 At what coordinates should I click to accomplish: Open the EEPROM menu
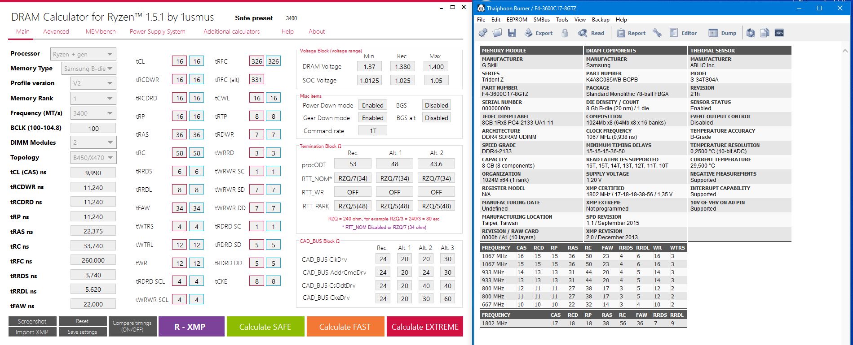[x=517, y=20]
